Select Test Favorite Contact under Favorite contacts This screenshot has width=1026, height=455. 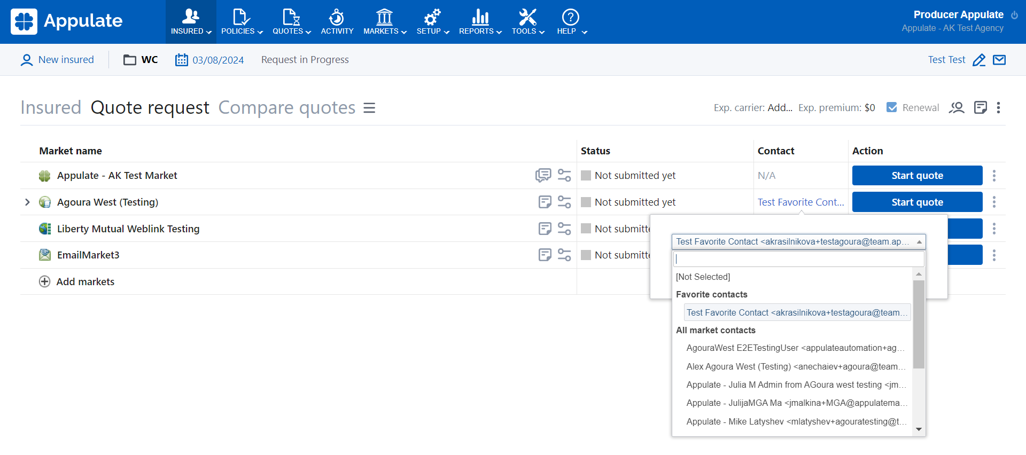[797, 312]
